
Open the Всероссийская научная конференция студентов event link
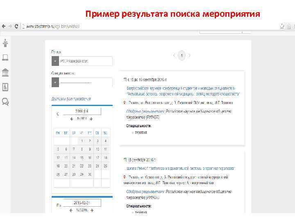183,91
